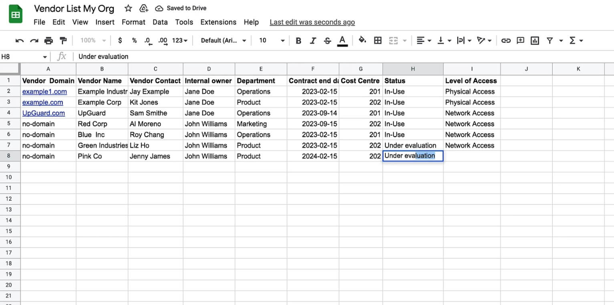Screen dimensions: 614x305
Task: Open the Format menu
Action: click(x=133, y=22)
